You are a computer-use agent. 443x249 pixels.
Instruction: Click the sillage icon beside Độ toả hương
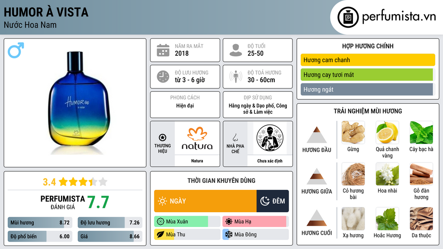(x=236, y=77)
